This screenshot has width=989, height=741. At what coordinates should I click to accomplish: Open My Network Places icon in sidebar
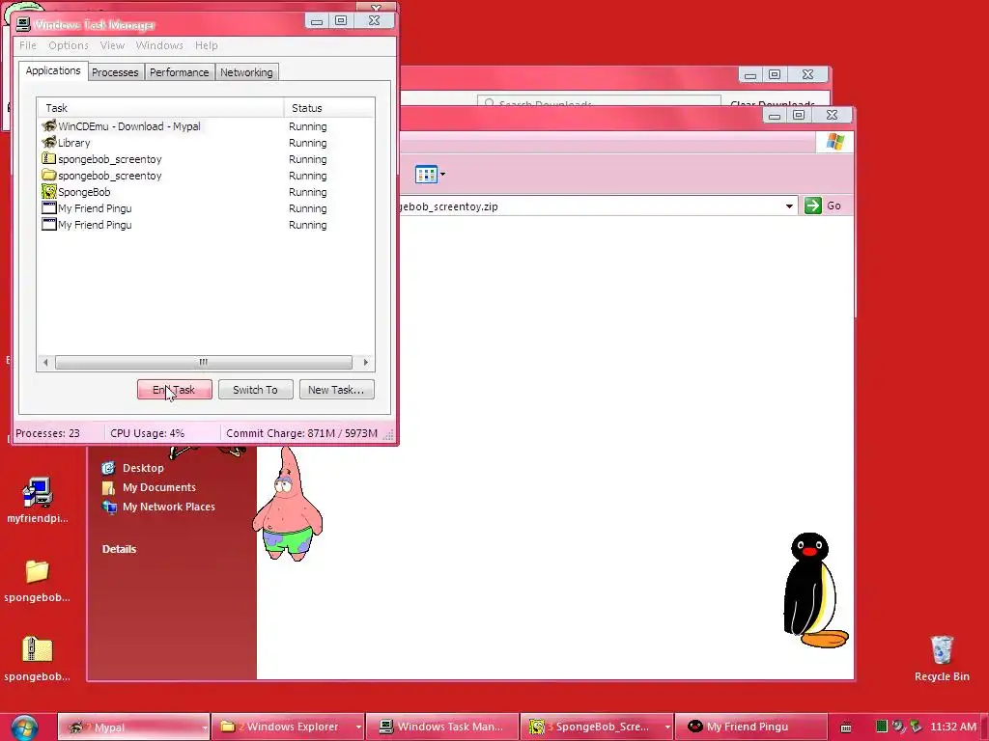tap(109, 508)
